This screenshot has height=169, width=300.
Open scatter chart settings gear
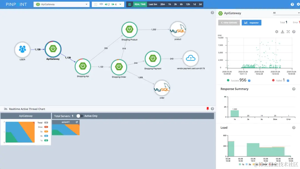[277, 32]
